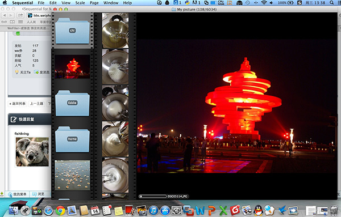Image resolution: width=341 pixels, height=217 pixels.
Task: Click the 浏览 button at browser bottom
Action: 39,194
